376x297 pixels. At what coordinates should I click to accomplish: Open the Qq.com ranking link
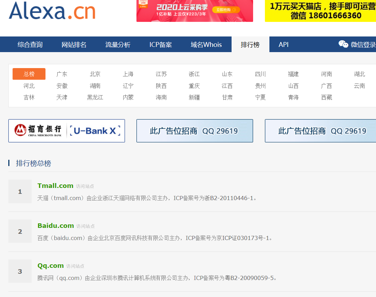click(x=51, y=266)
